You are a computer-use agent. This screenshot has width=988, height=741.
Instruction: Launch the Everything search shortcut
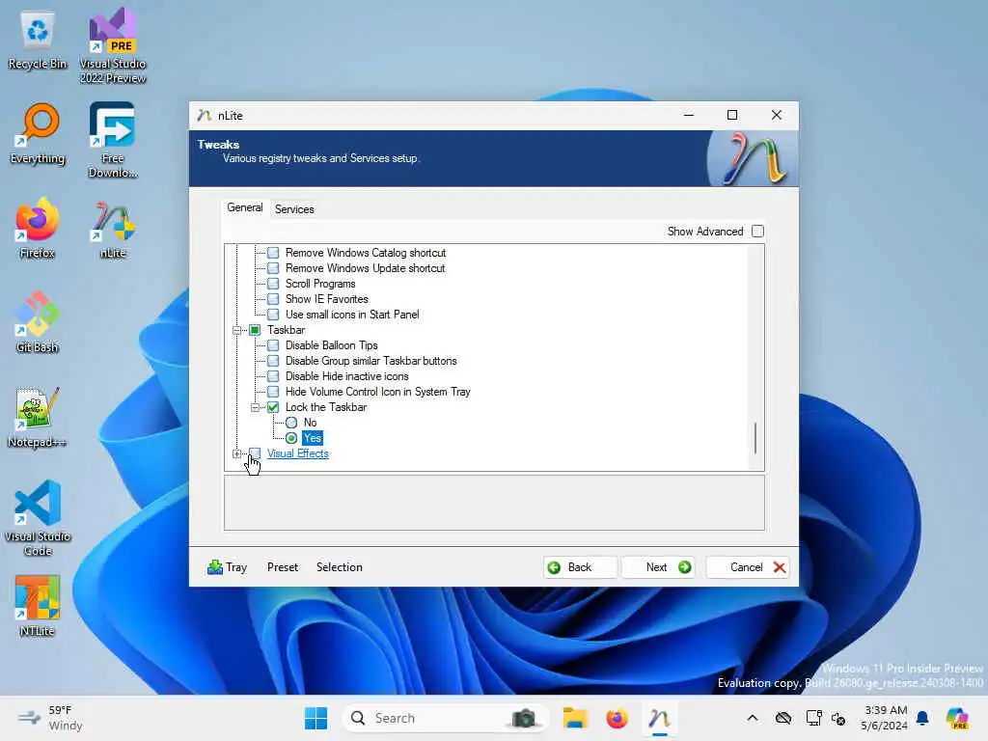tap(38, 134)
